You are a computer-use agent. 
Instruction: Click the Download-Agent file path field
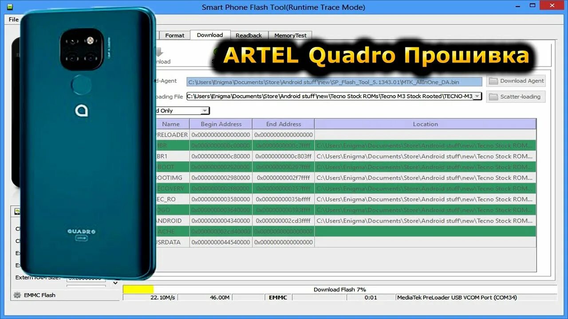click(x=334, y=82)
